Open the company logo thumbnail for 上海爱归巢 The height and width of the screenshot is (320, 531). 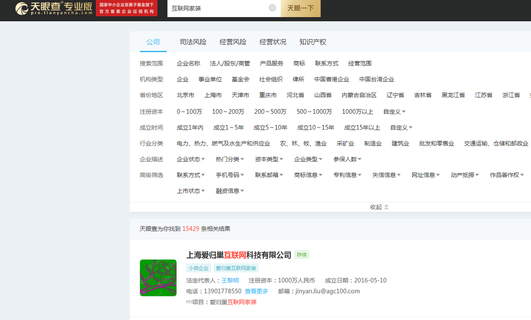158,278
